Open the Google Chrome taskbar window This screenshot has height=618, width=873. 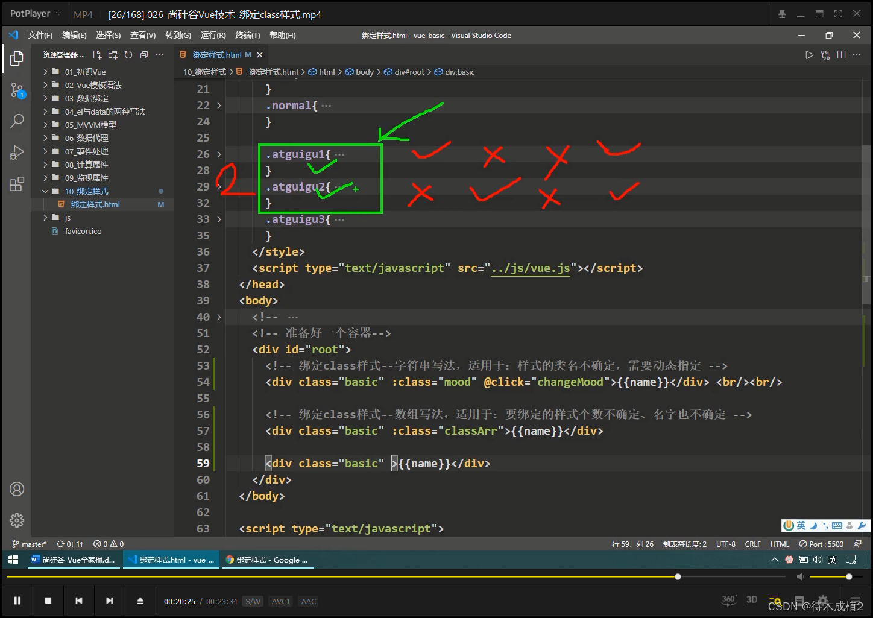266,560
